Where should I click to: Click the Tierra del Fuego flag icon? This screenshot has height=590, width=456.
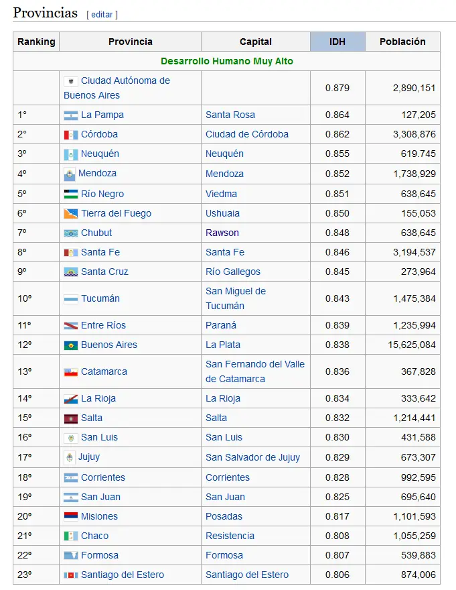pos(71,214)
